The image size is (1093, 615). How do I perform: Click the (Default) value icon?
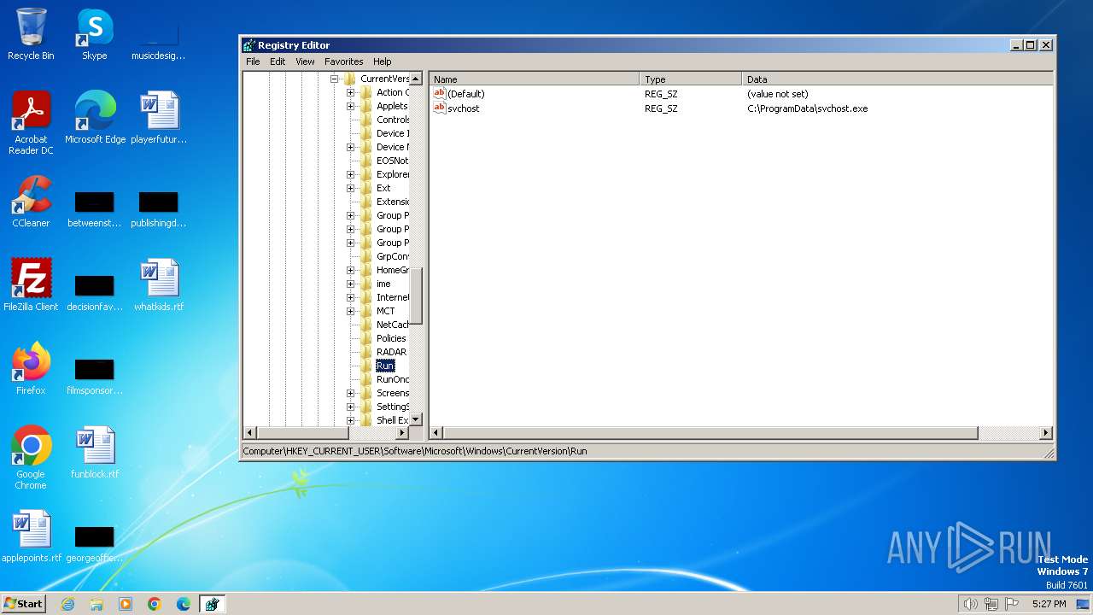pos(440,93)
